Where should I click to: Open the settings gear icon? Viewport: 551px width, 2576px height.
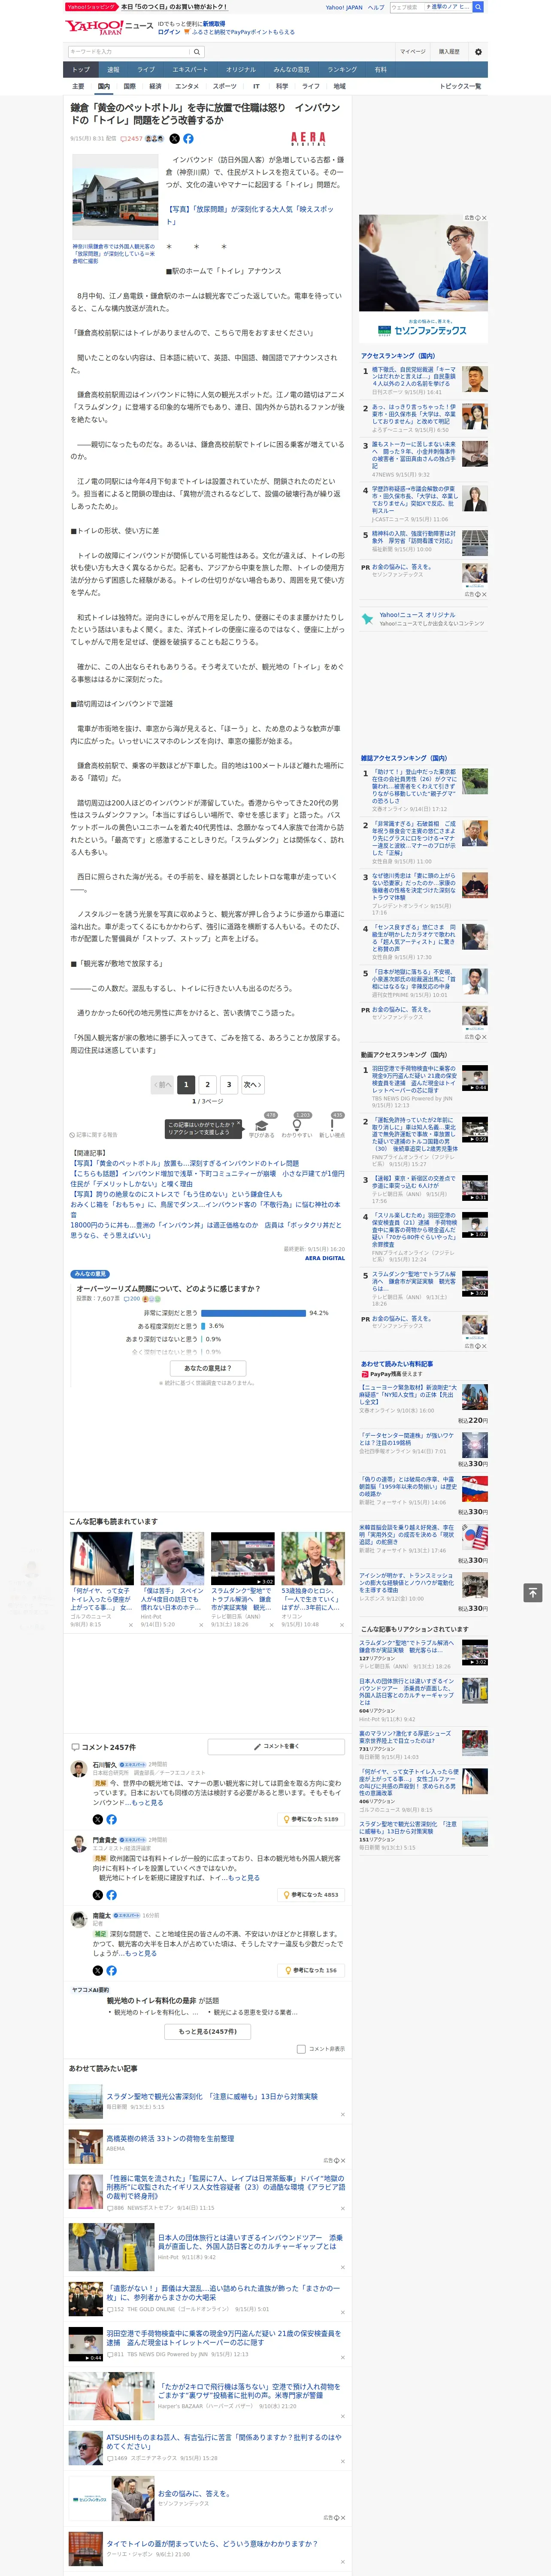tap(478, 51)
